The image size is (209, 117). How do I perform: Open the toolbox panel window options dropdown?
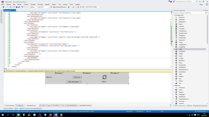click(x=203, y=10)
